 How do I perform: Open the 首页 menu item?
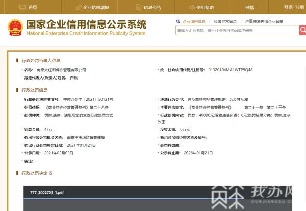click(x=33, y=8)
